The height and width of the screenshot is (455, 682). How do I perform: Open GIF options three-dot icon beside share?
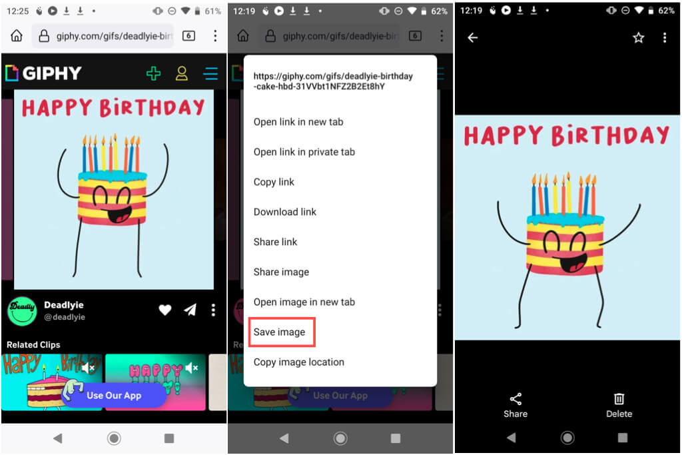point(213,310)
